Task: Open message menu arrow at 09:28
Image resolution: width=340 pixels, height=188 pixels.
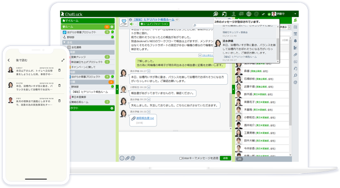Action: 149,87
